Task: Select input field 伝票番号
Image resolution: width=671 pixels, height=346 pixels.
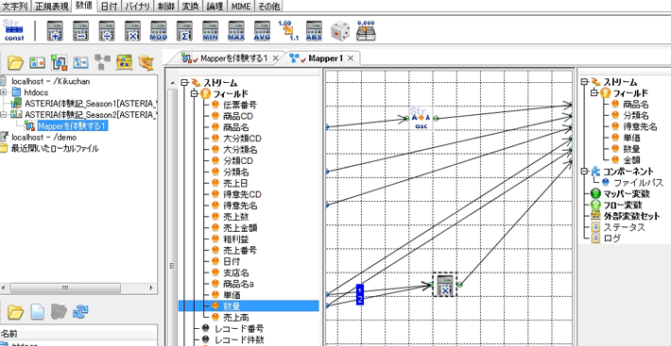Action: coord(240,105)
